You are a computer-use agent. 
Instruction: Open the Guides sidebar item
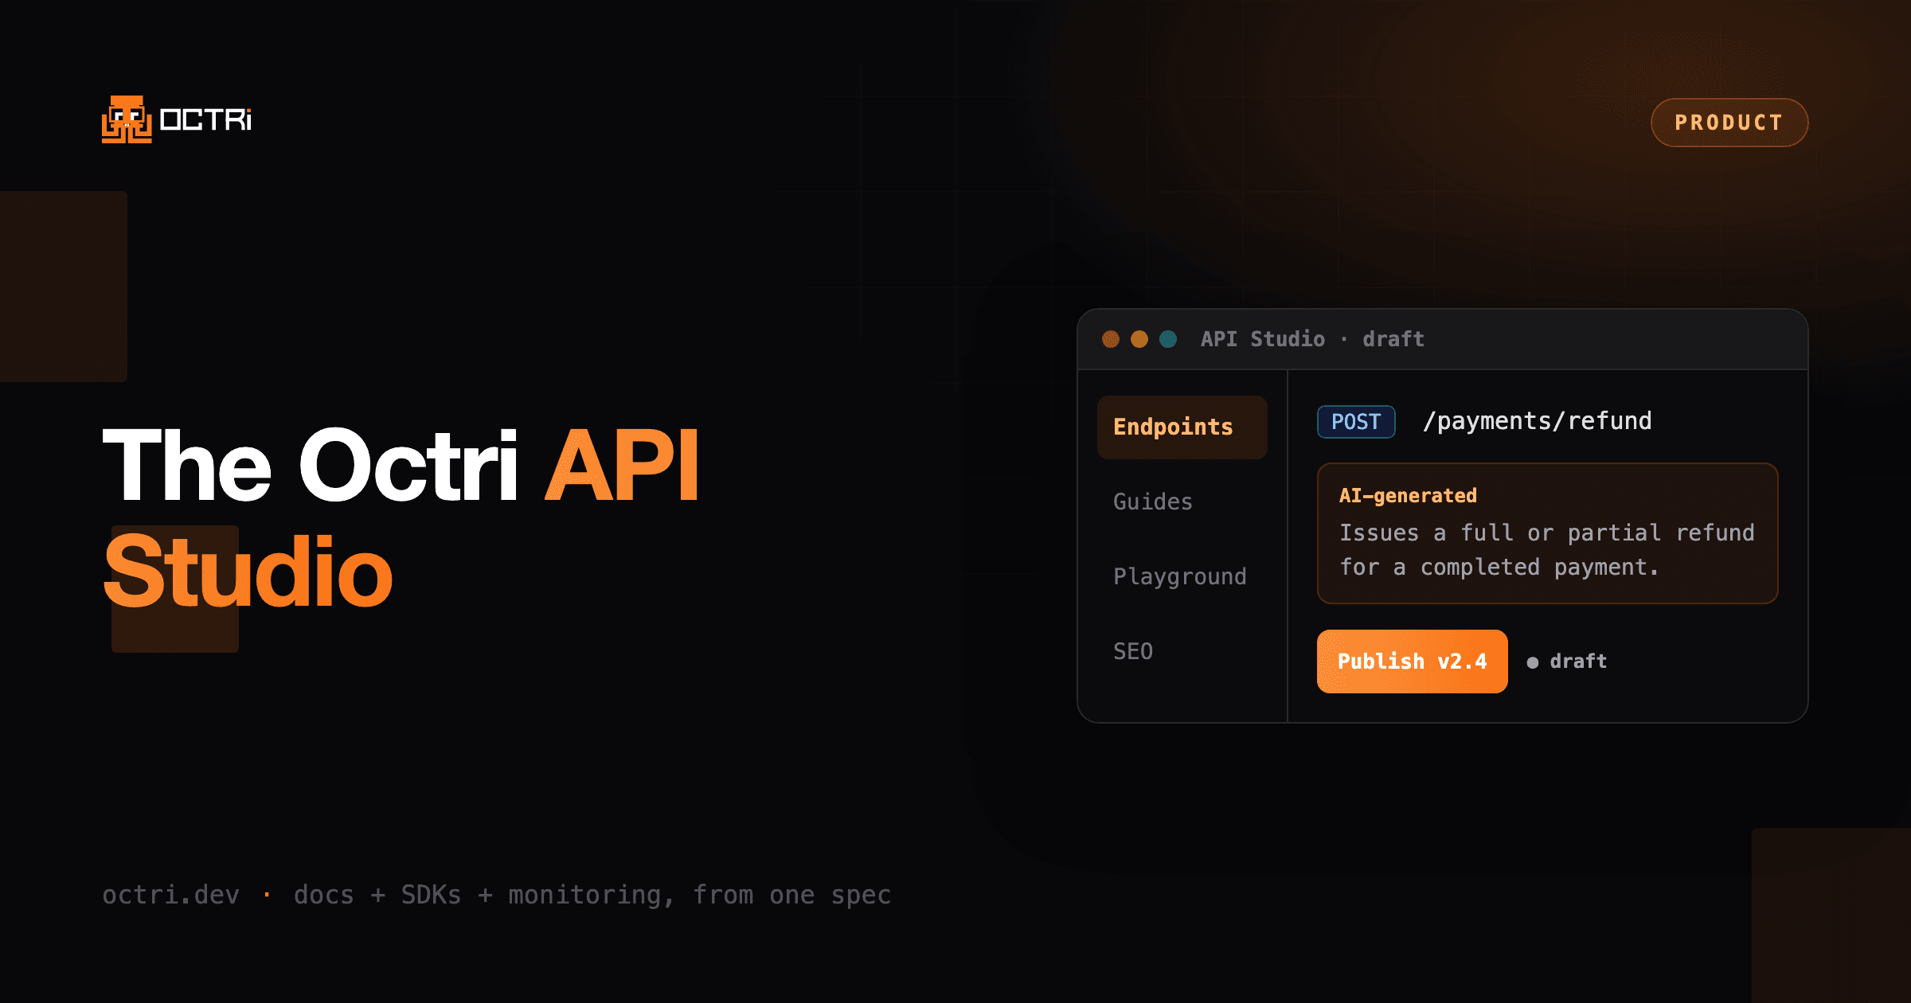[x=1152, y=501]
